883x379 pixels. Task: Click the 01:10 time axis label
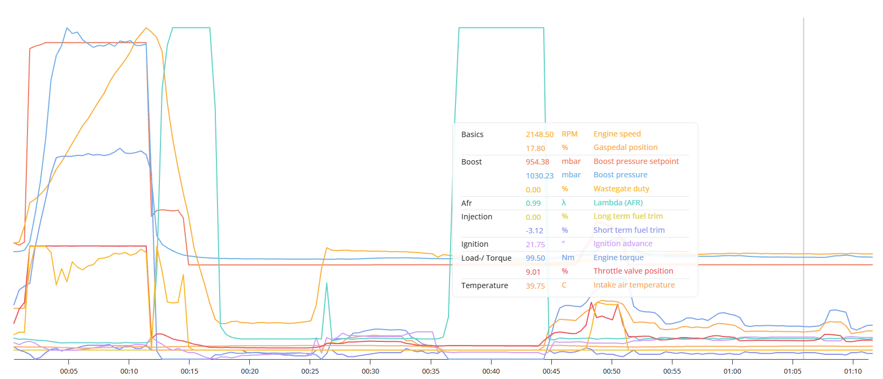[853, 371]
